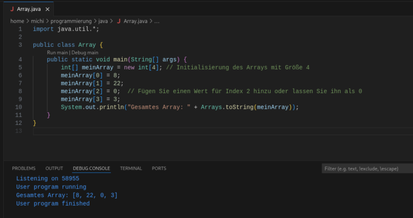
Task: Show the PORTS panel tab
Action: coord(159,168)
